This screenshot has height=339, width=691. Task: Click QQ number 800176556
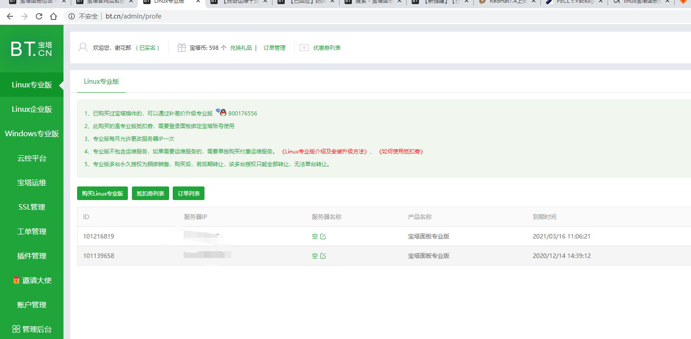(243, 114)
